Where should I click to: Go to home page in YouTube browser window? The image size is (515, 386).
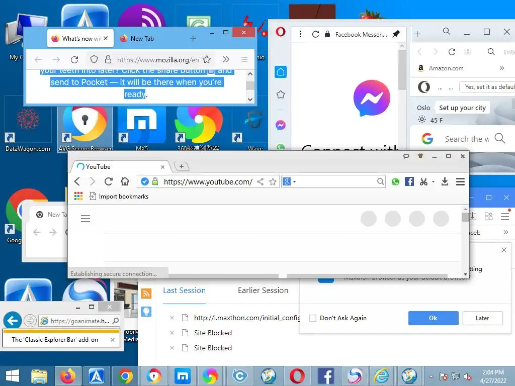click(125, 181)
